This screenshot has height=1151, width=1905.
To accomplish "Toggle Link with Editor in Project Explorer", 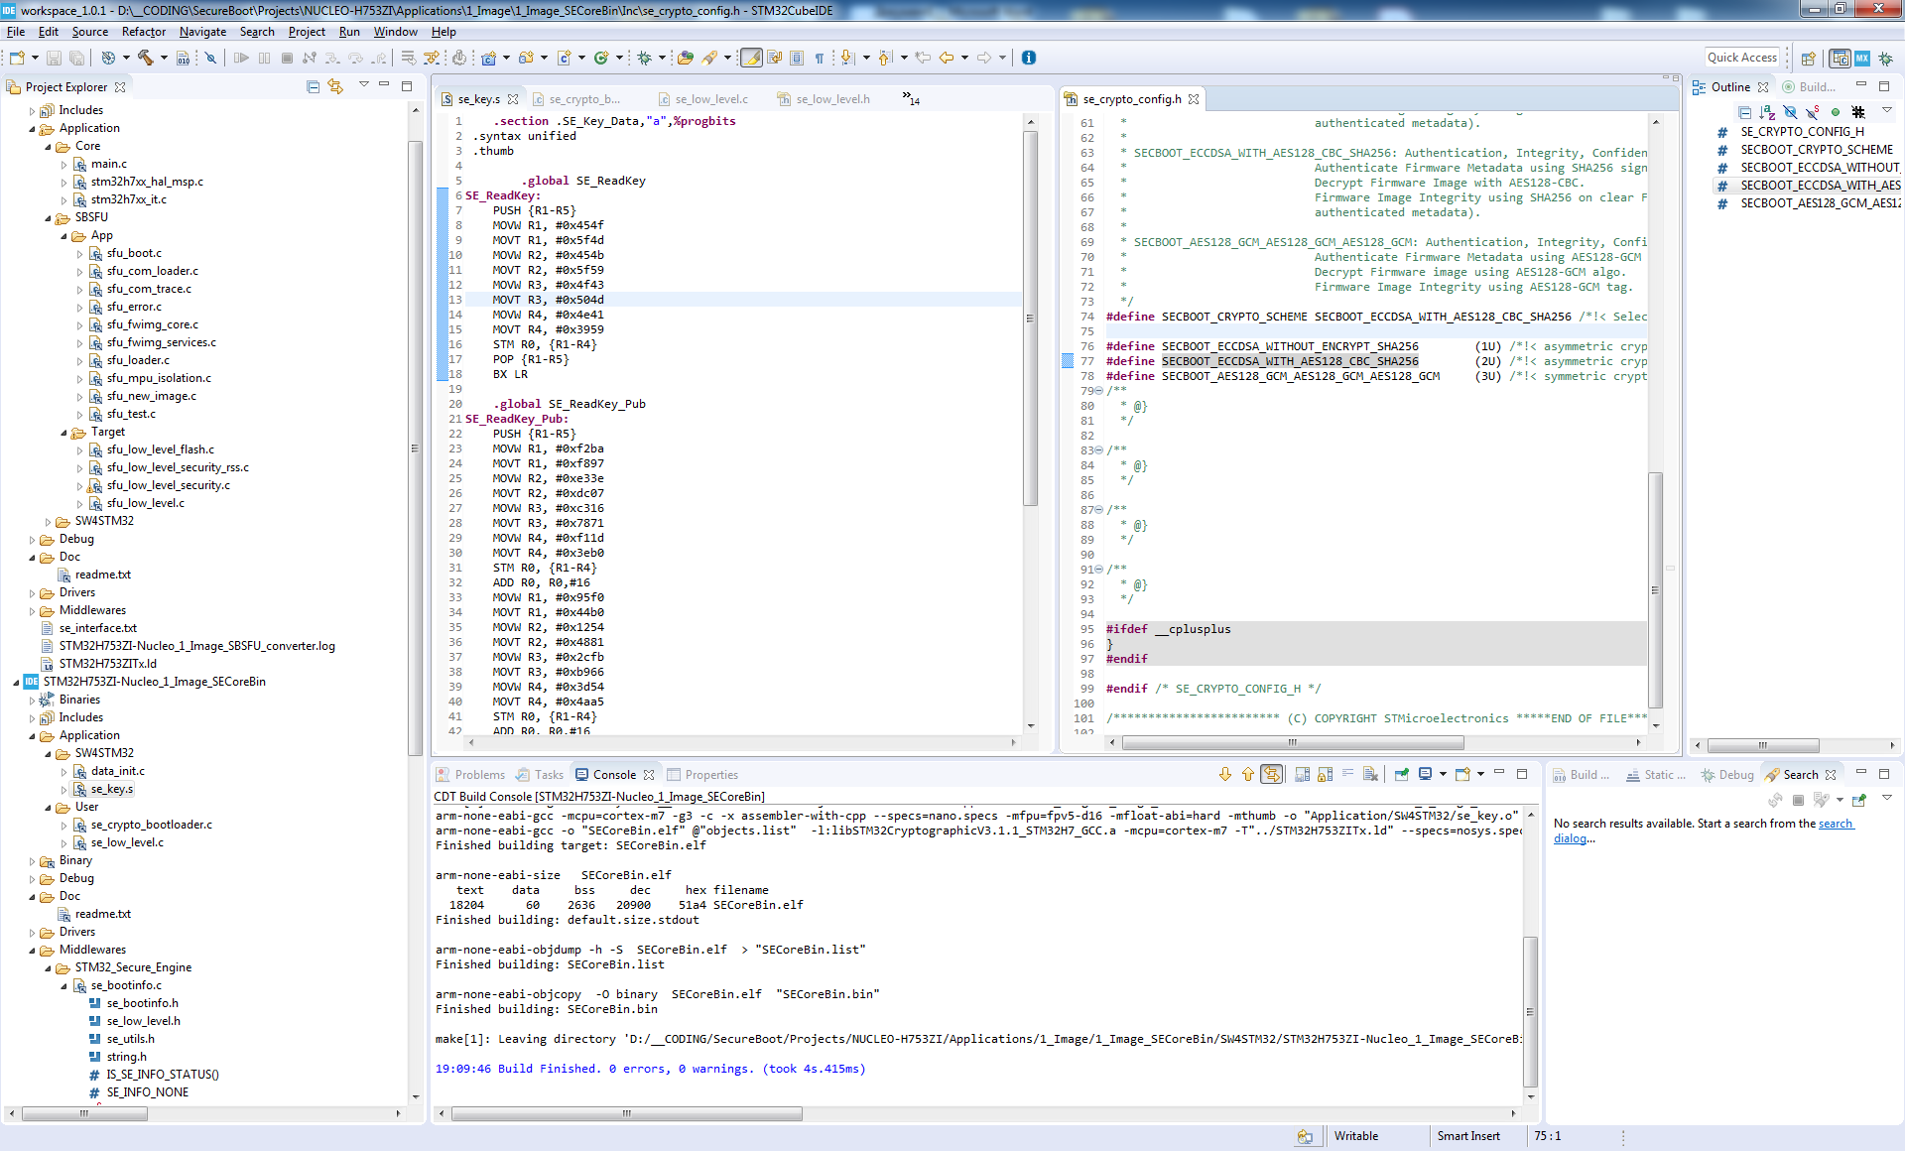I will pyautogui.click(x=335, y=86).
